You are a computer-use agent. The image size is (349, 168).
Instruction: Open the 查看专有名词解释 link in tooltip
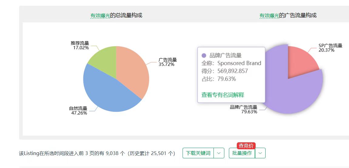pos(223,95)
